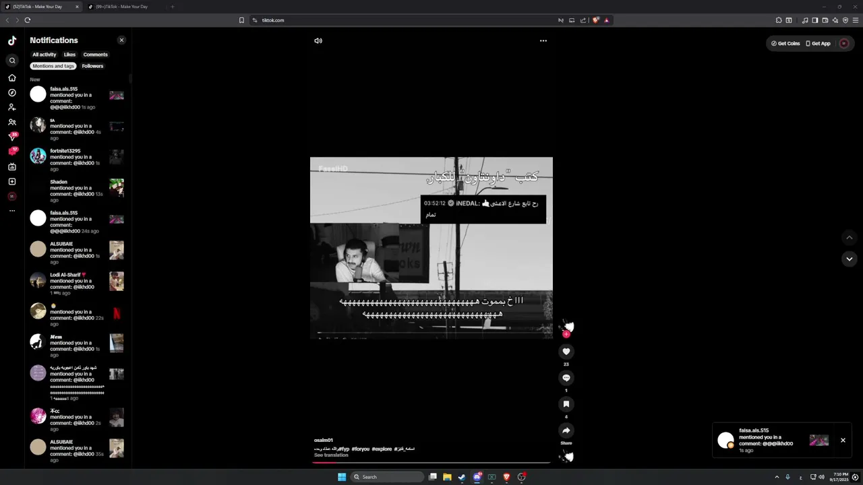The width and height of the screenshot is (863, 485).
Task: Click the Upload plus icon in sidebar
Action: pos(12,181)
